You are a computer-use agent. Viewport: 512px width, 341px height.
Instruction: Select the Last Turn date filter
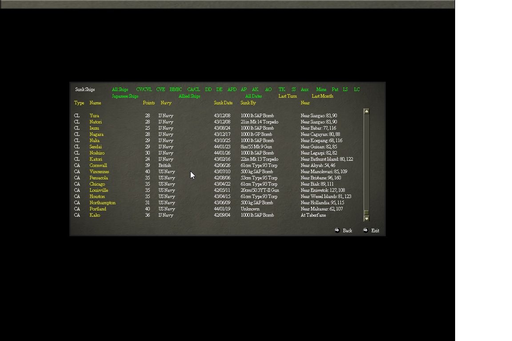click(x=288, y=96)
